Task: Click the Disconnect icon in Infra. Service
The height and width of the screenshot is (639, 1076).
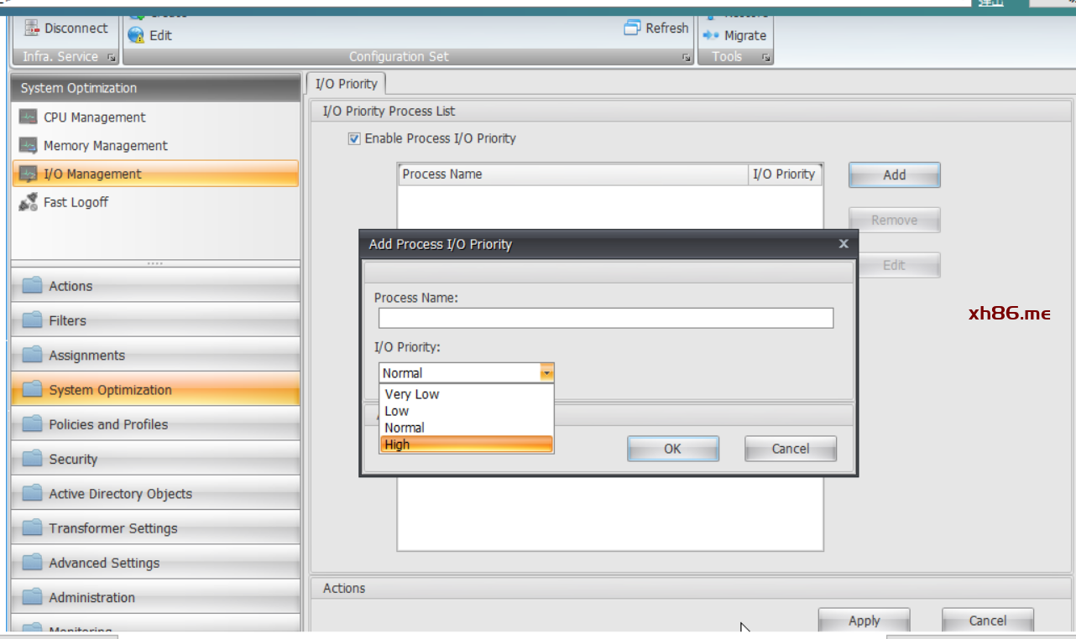Action: [32, 28]
